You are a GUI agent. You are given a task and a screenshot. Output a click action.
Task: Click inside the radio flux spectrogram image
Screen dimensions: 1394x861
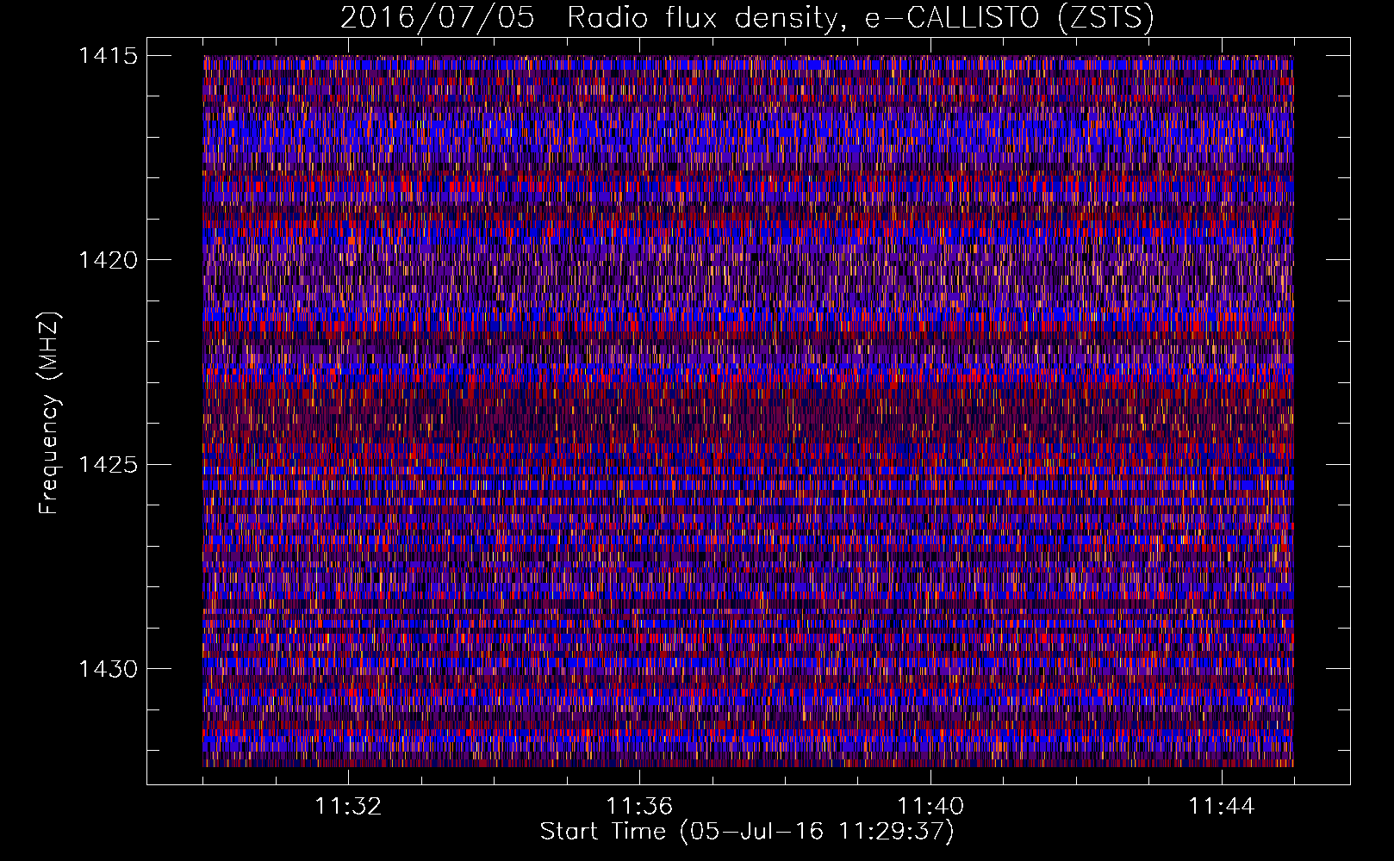point(748,411)
